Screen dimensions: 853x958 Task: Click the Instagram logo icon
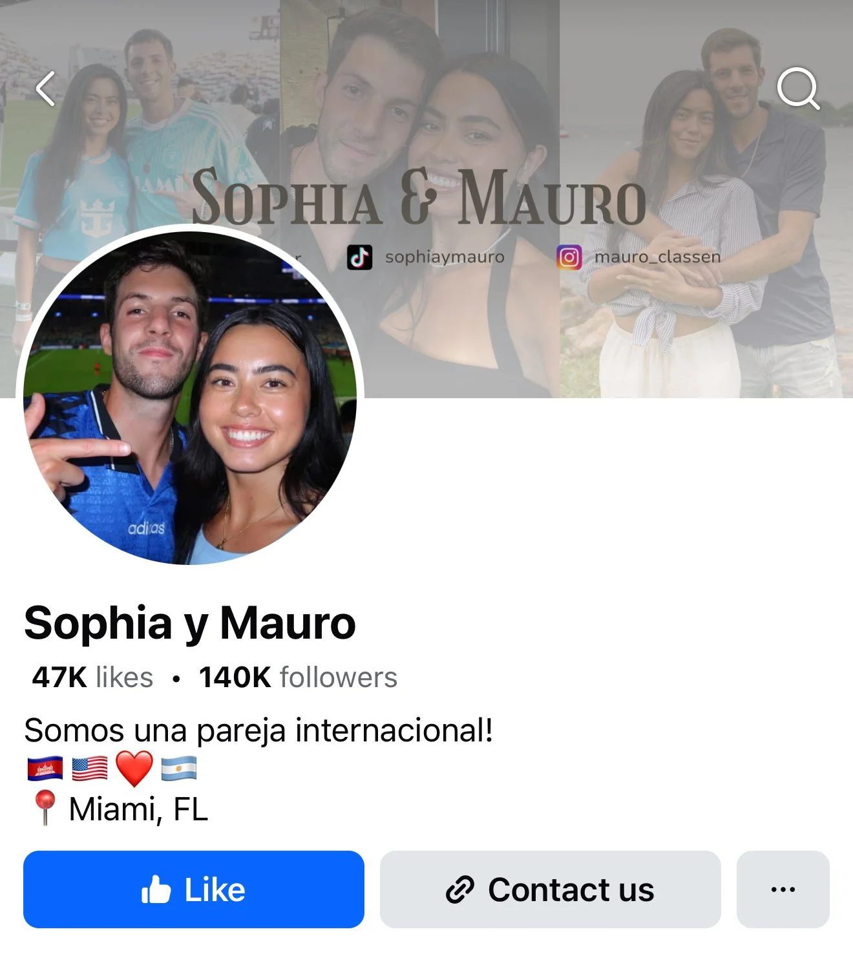click(569, 257)
